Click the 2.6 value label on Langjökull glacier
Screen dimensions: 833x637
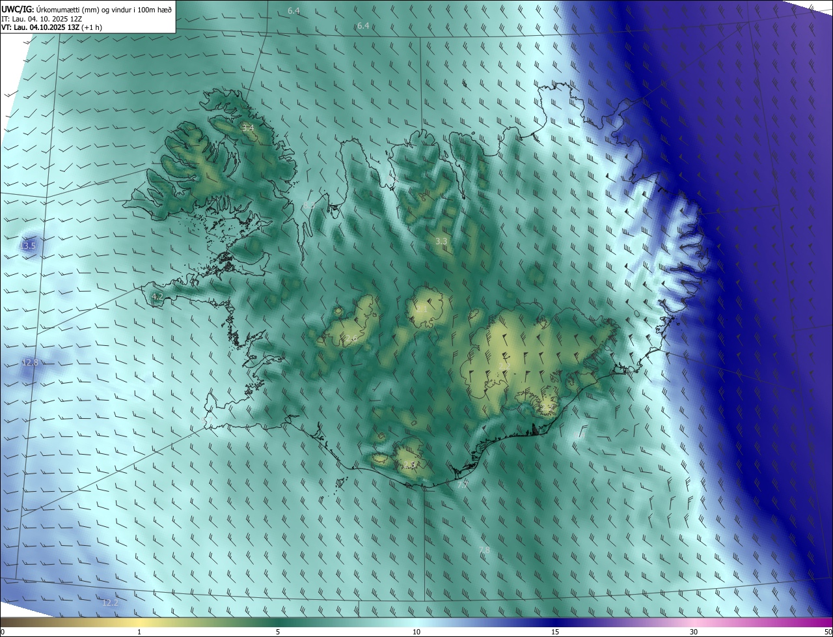pyautogui.click(x=351, y=339)
